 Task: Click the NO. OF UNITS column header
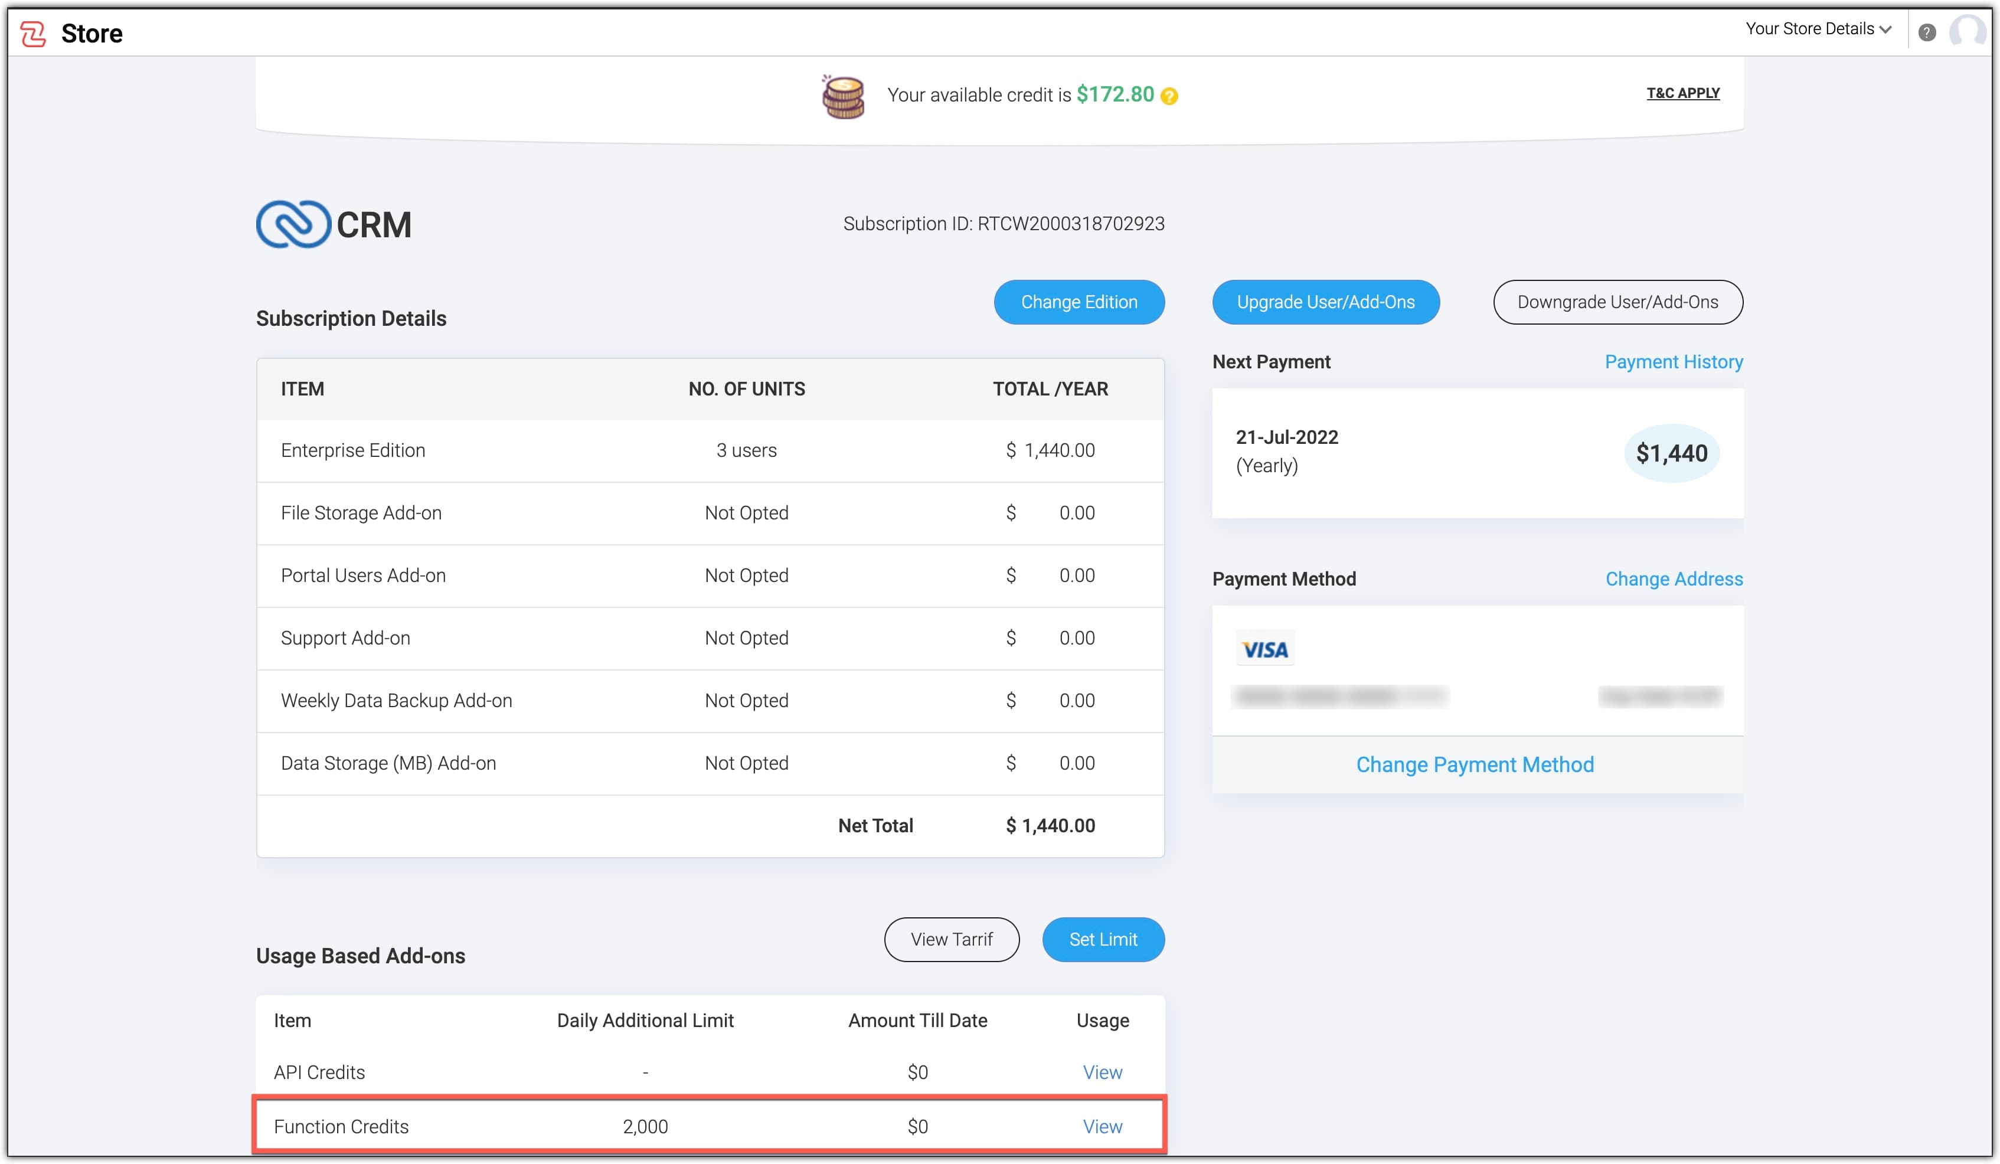pyautogui.click(x=746, y=389)
